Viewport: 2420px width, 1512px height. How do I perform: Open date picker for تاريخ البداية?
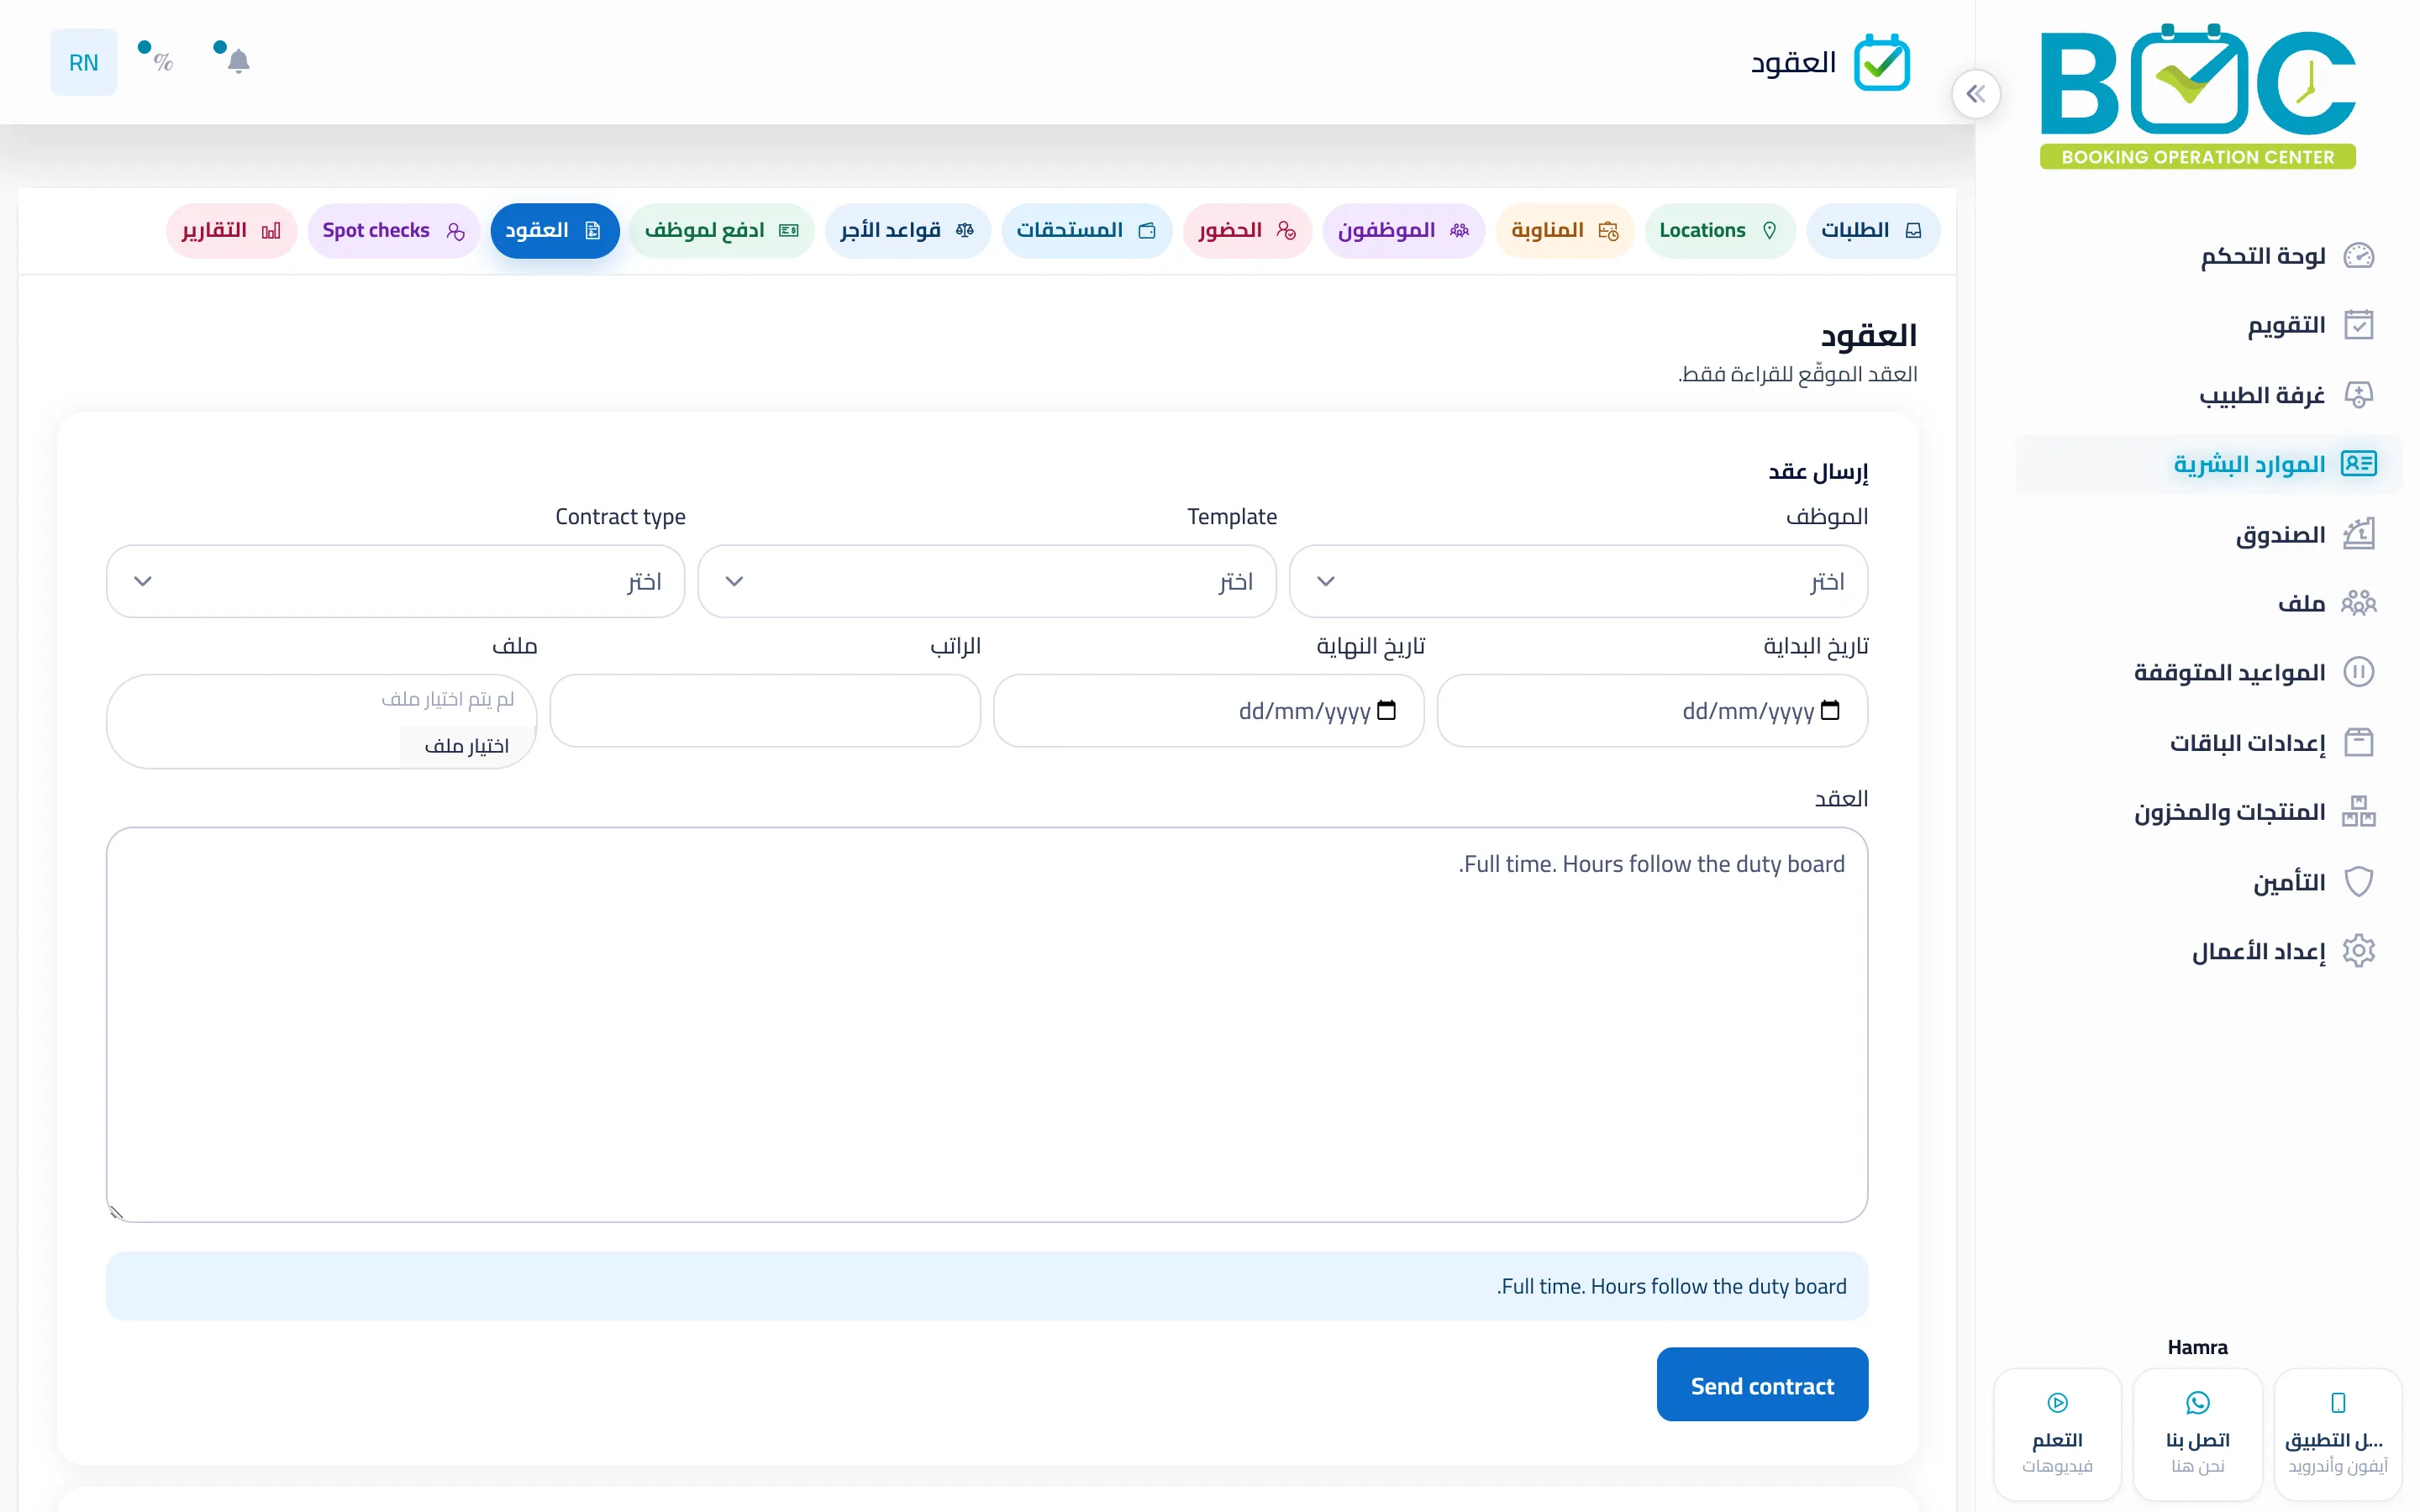click(1830, 710)
